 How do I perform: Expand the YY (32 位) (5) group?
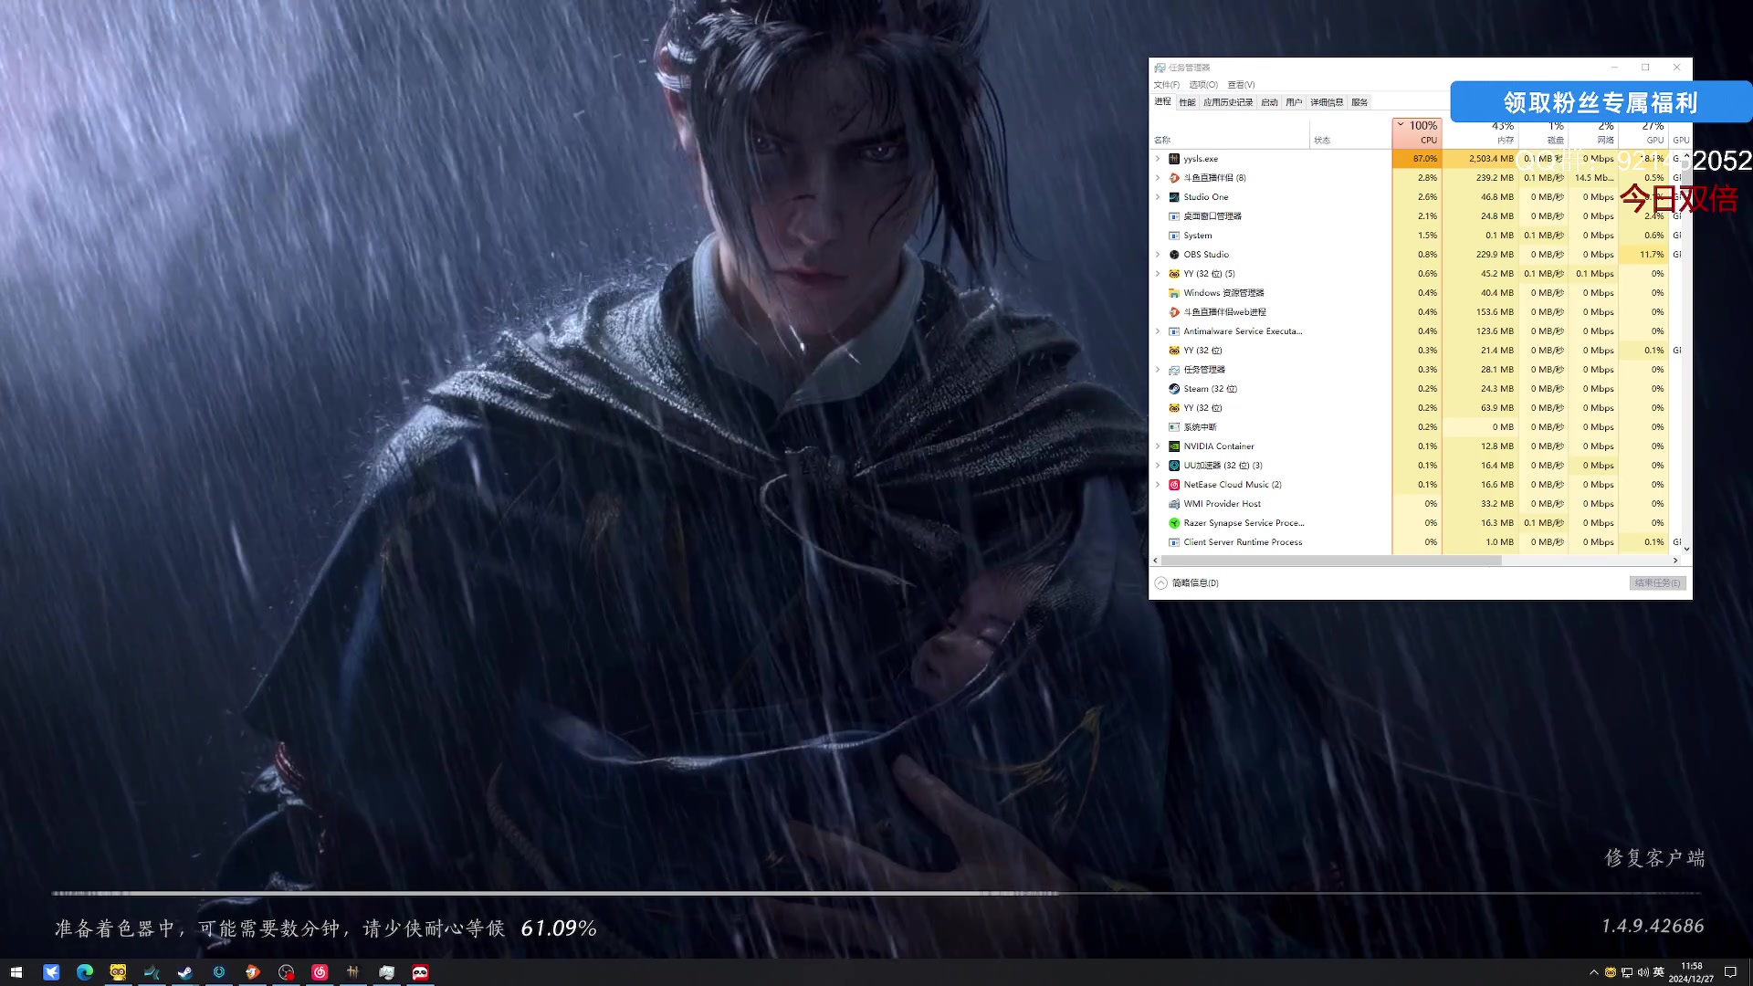pyautogui.click(x=1158, y=274)
